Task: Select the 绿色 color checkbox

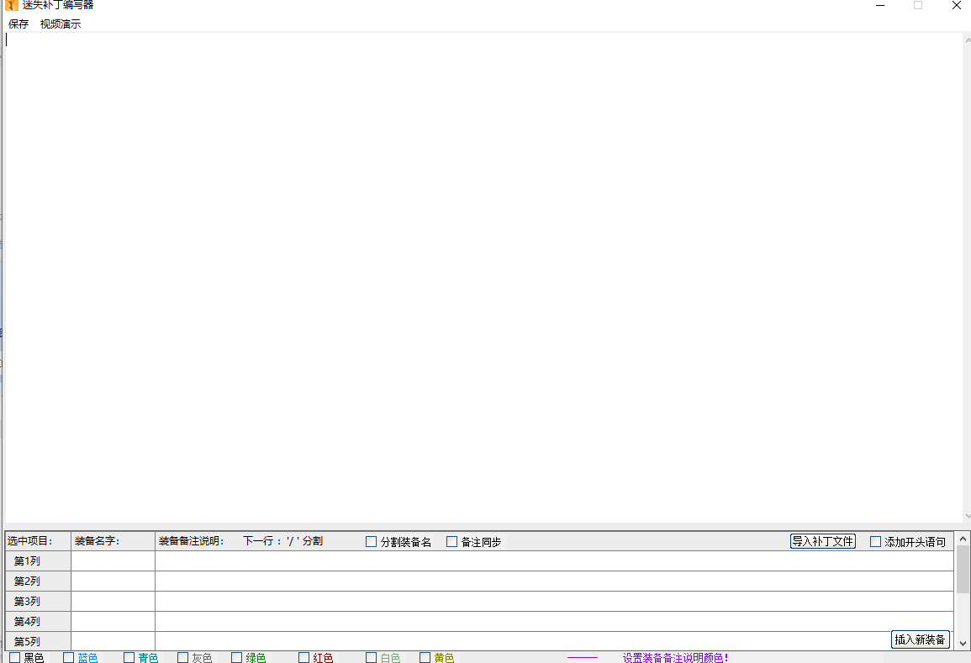Action: pyautogui.click(x=237, y=657)
